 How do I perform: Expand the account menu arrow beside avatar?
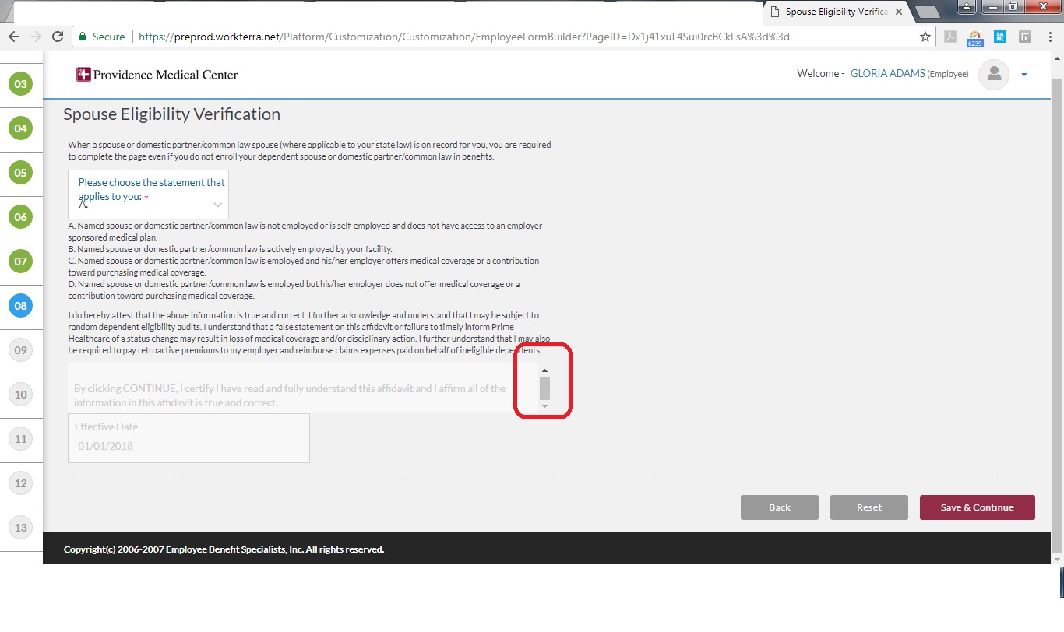[1024, 75]
